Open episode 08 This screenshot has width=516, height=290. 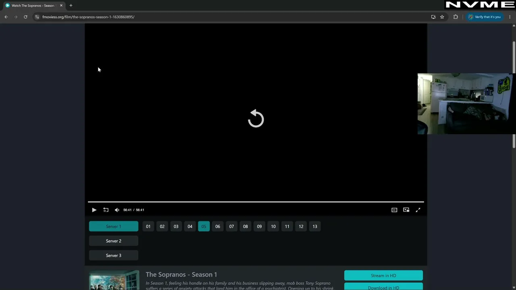click(246, 226)
